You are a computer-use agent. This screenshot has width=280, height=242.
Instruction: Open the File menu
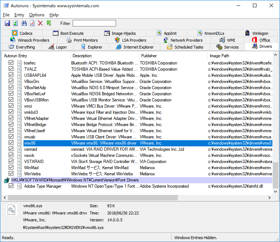(6, 15)
